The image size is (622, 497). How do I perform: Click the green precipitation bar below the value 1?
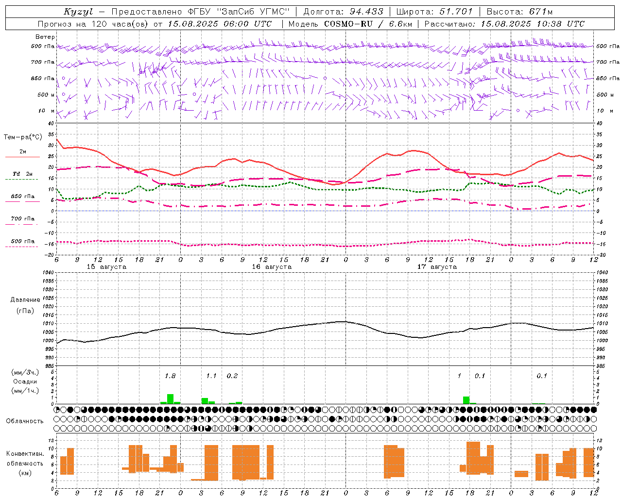(466, 400)
